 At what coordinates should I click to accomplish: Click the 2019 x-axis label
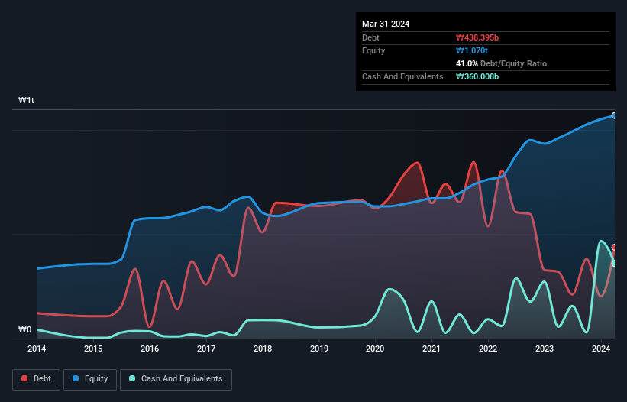(x=319, y=349)
